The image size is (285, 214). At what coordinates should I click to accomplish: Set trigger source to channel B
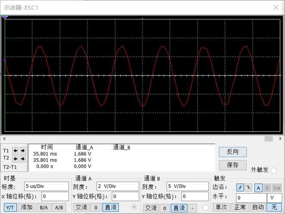267,188
